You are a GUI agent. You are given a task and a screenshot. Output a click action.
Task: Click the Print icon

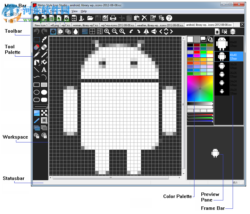point(113,18)
